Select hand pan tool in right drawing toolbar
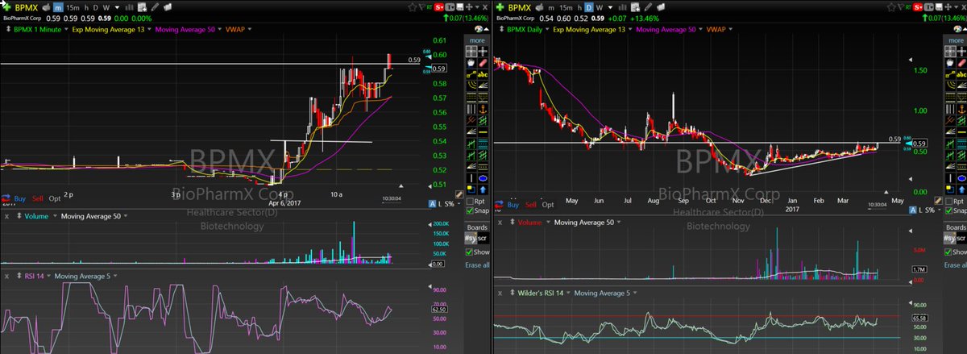This screenshot has height=354, width=967. coord(952,61)
